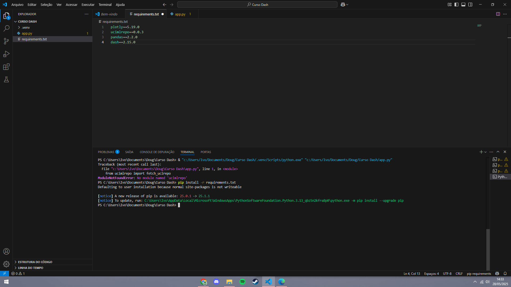Screen dimensions: 511x287
Task: Open the Editar menu
Action: (x=32, y=5)
